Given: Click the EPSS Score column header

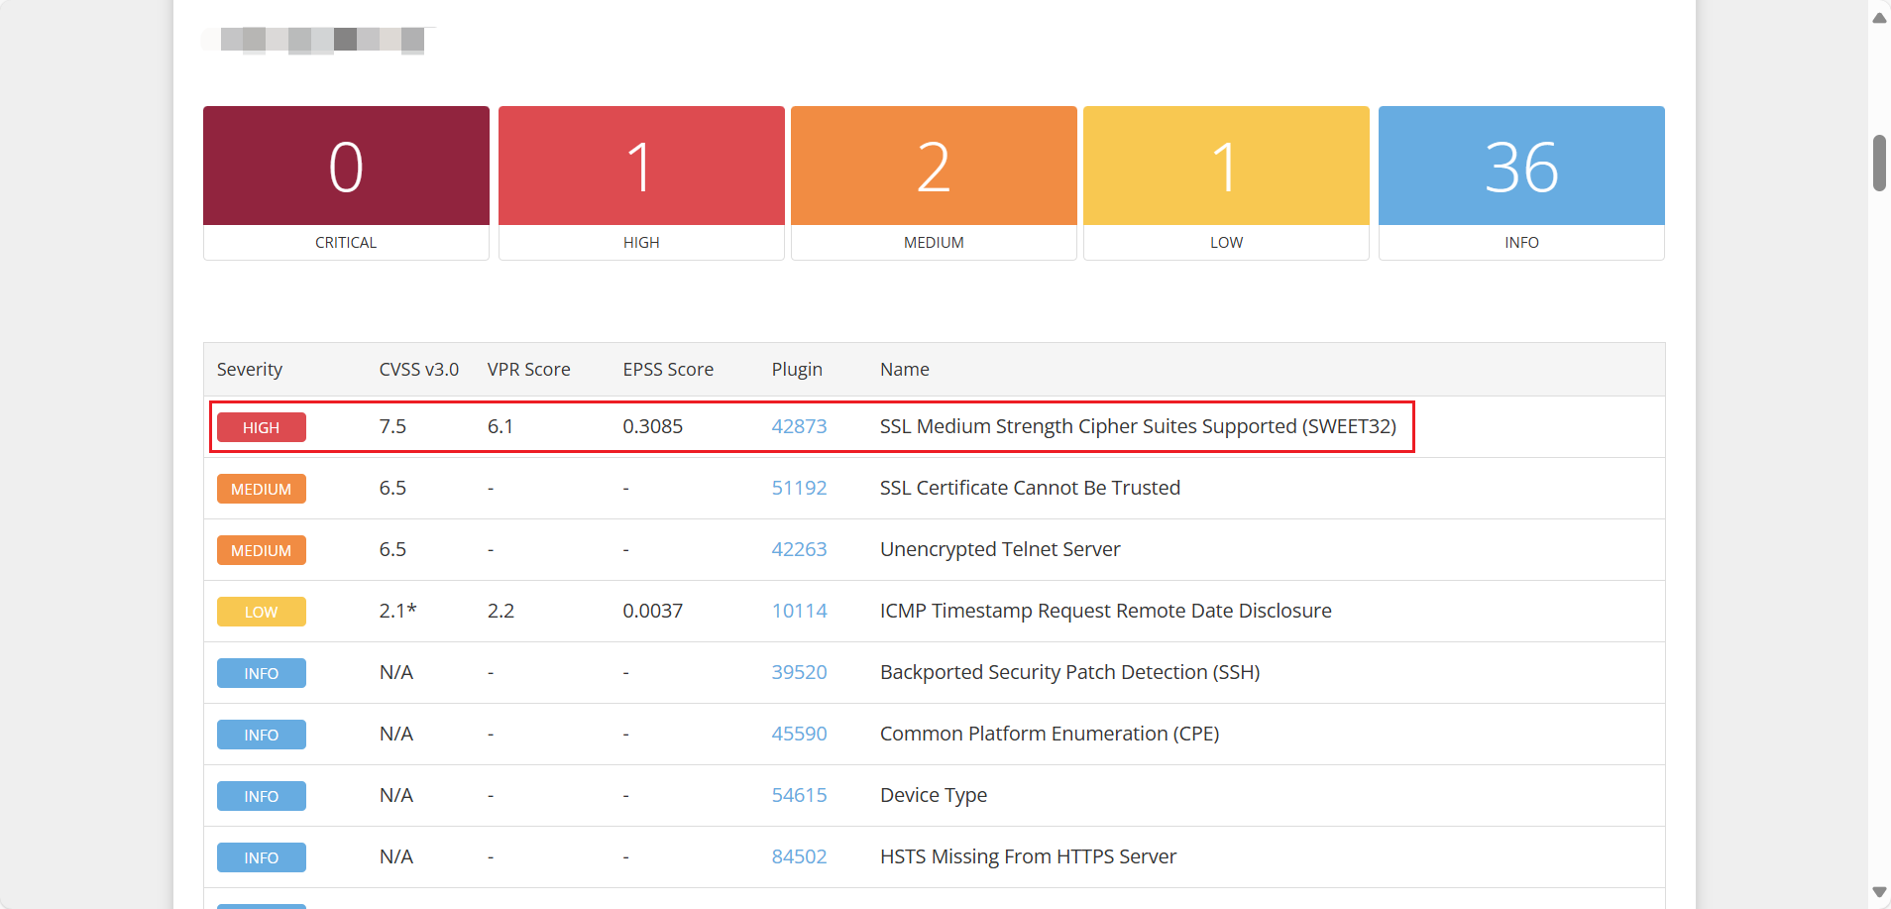Looking at the screenshot, I should [668, 370].
